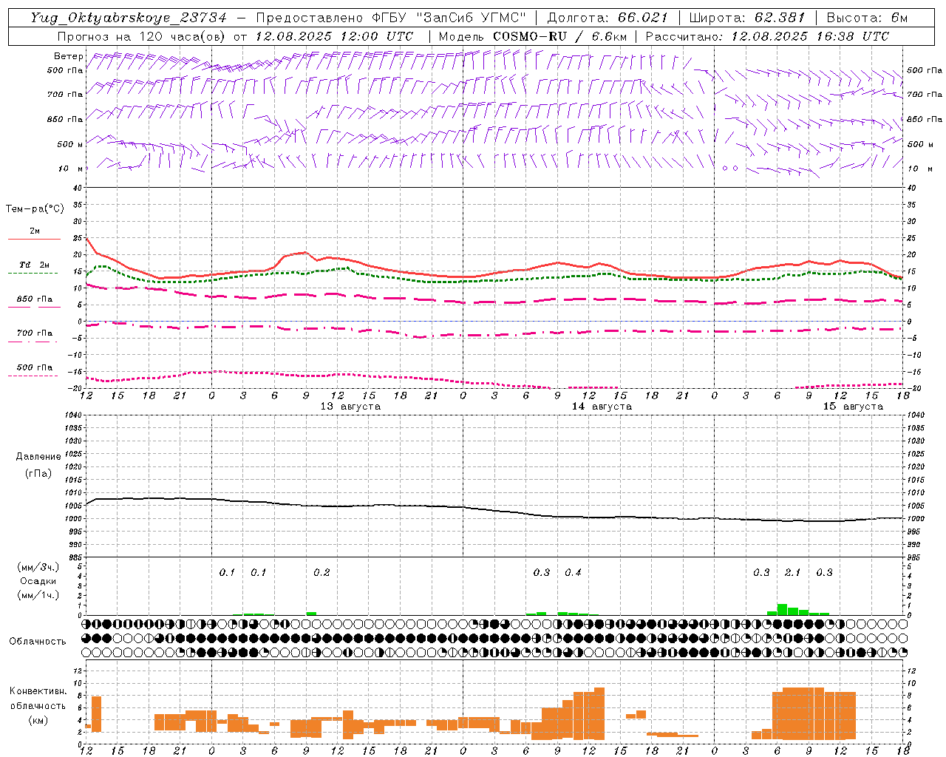Click the Облачность cloud cover label

[x=38, y=642]
